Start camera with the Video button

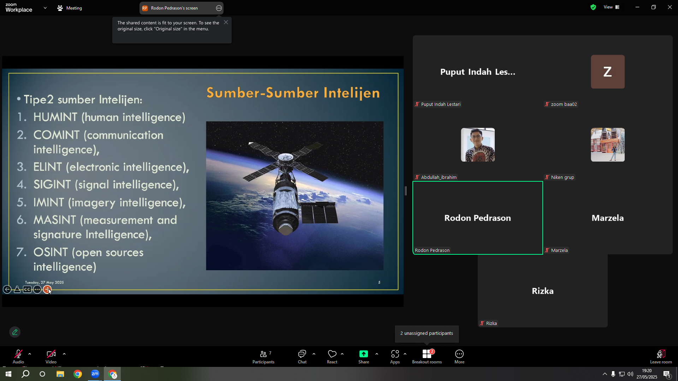click(51, 356)
